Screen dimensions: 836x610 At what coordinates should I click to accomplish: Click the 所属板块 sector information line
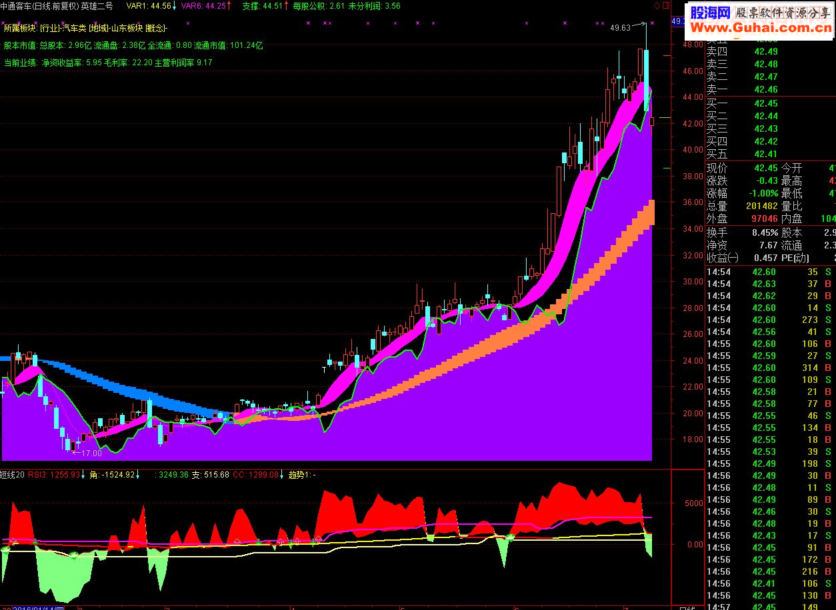[85, 29]
